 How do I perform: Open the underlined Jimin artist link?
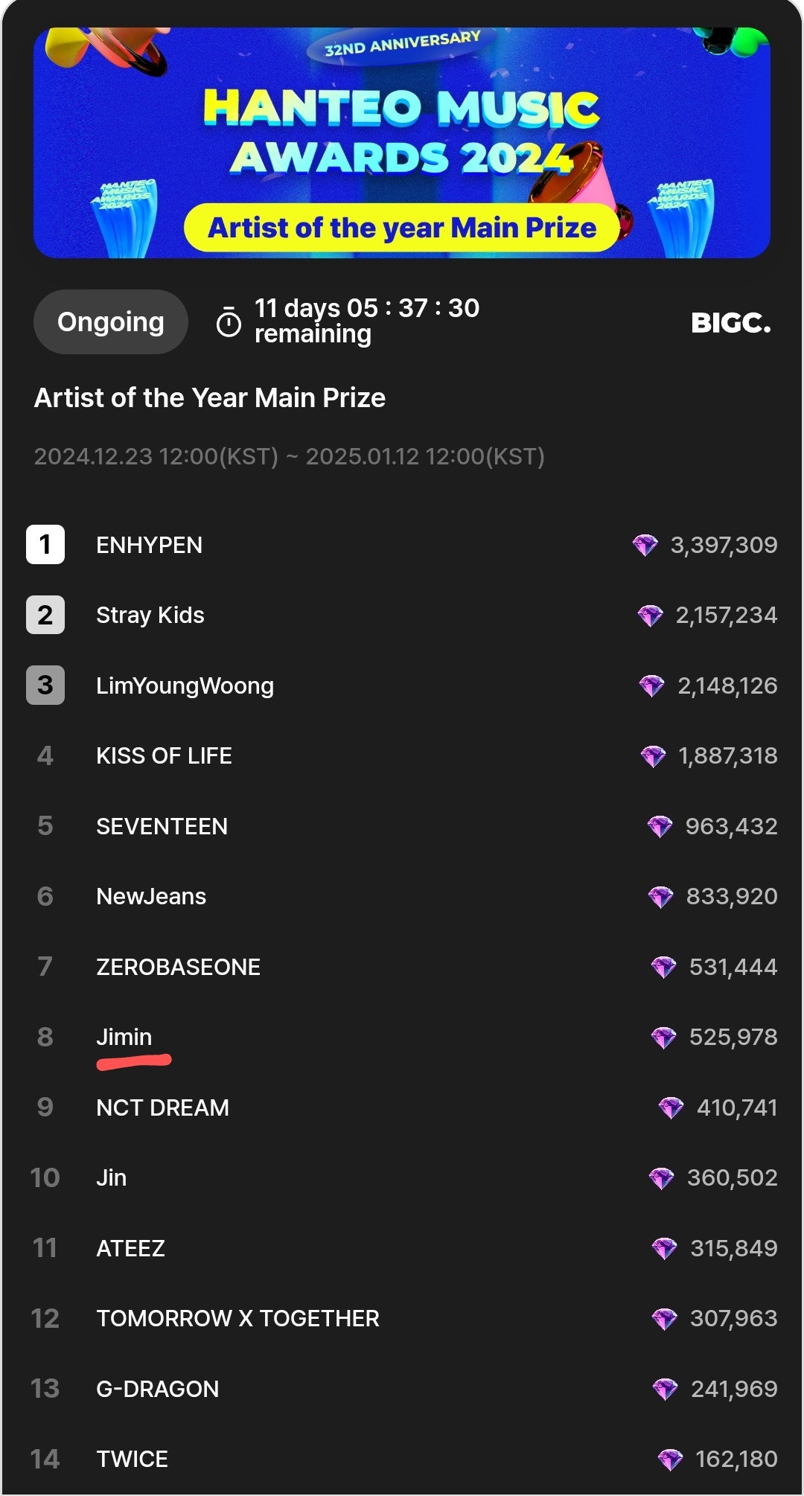tap(125, 1036)
